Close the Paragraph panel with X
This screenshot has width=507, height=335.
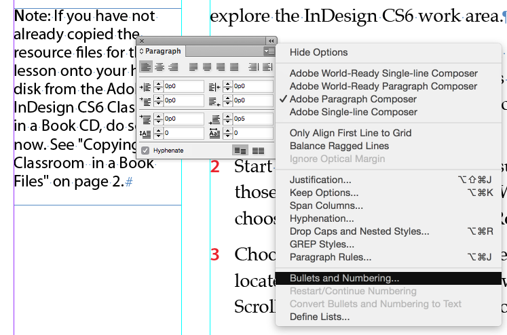(x=142, y=41)
